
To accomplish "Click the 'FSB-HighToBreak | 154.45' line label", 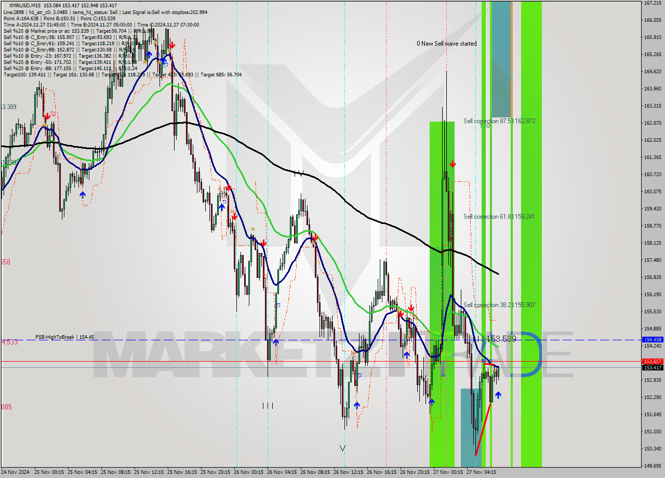I will tap(65, 337).
